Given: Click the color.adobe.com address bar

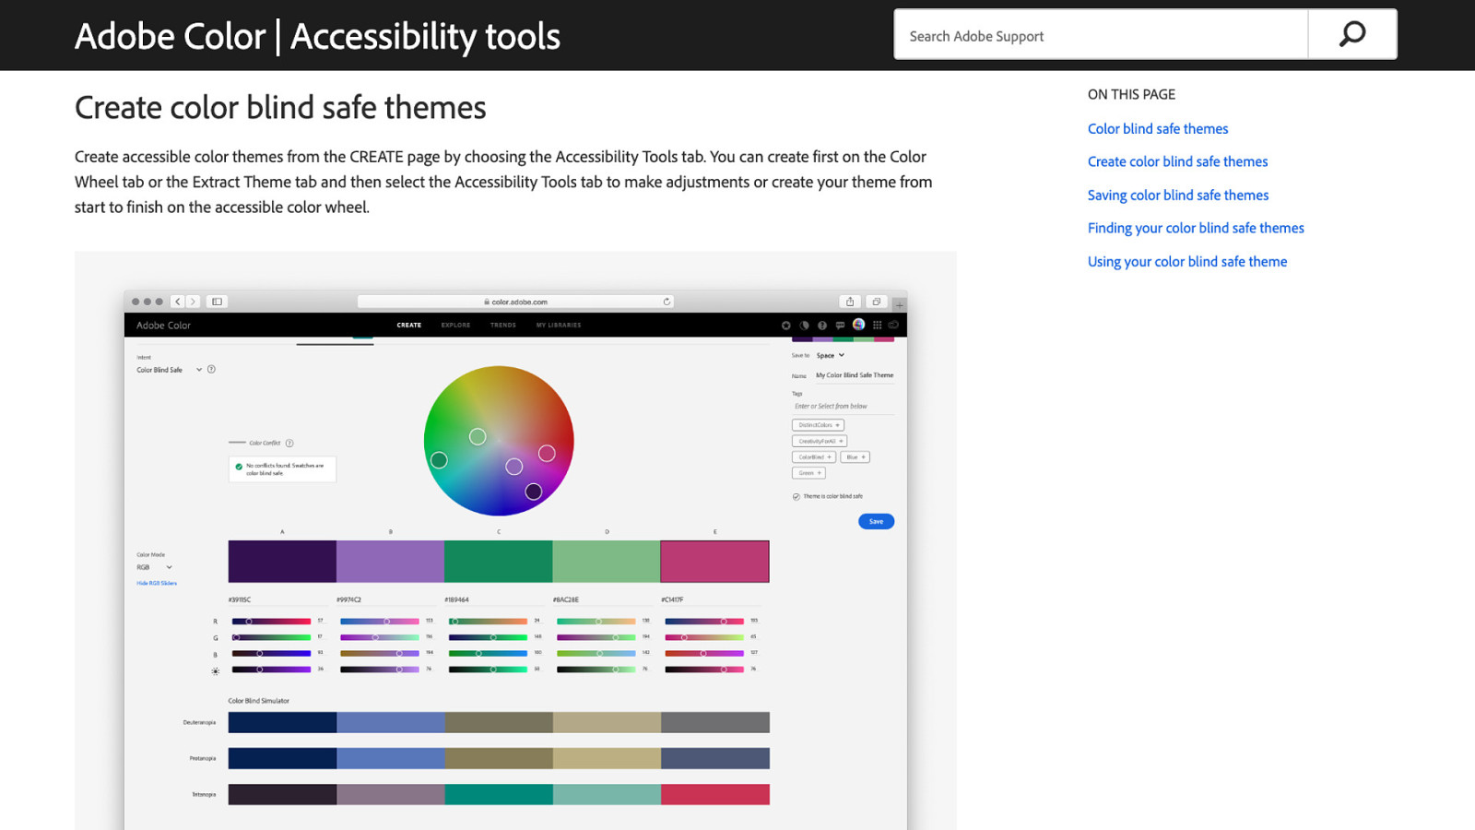Looking at the screenshot, I should [515, 302].
